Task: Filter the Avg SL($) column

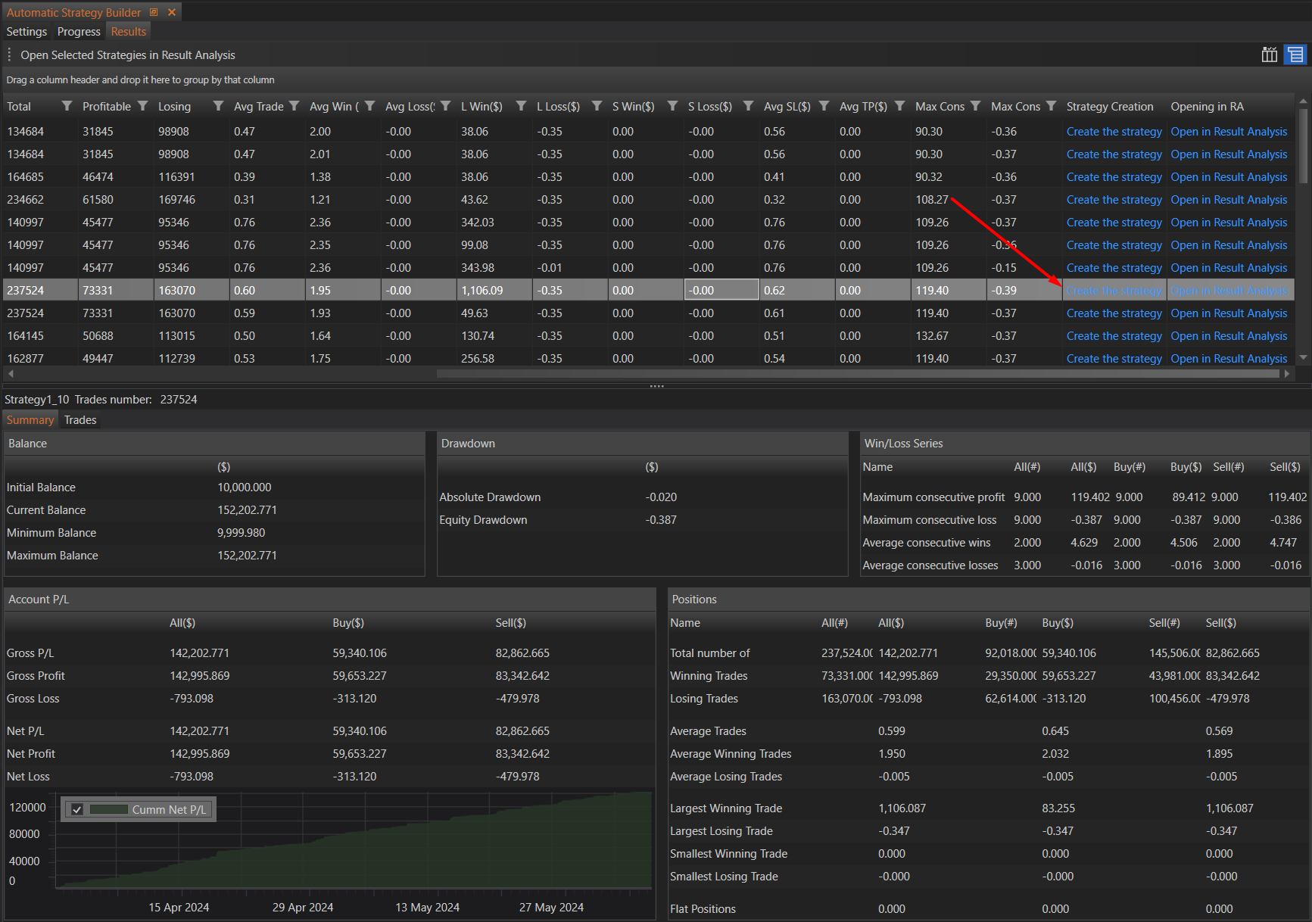Action: [x=824, y=106]
